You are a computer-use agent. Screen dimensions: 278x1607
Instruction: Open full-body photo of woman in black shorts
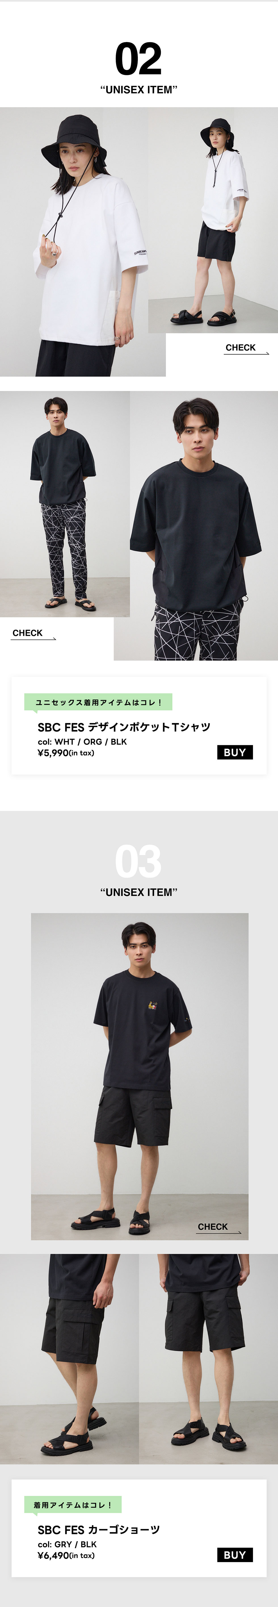pyautogui.click(x=212, y=220)
